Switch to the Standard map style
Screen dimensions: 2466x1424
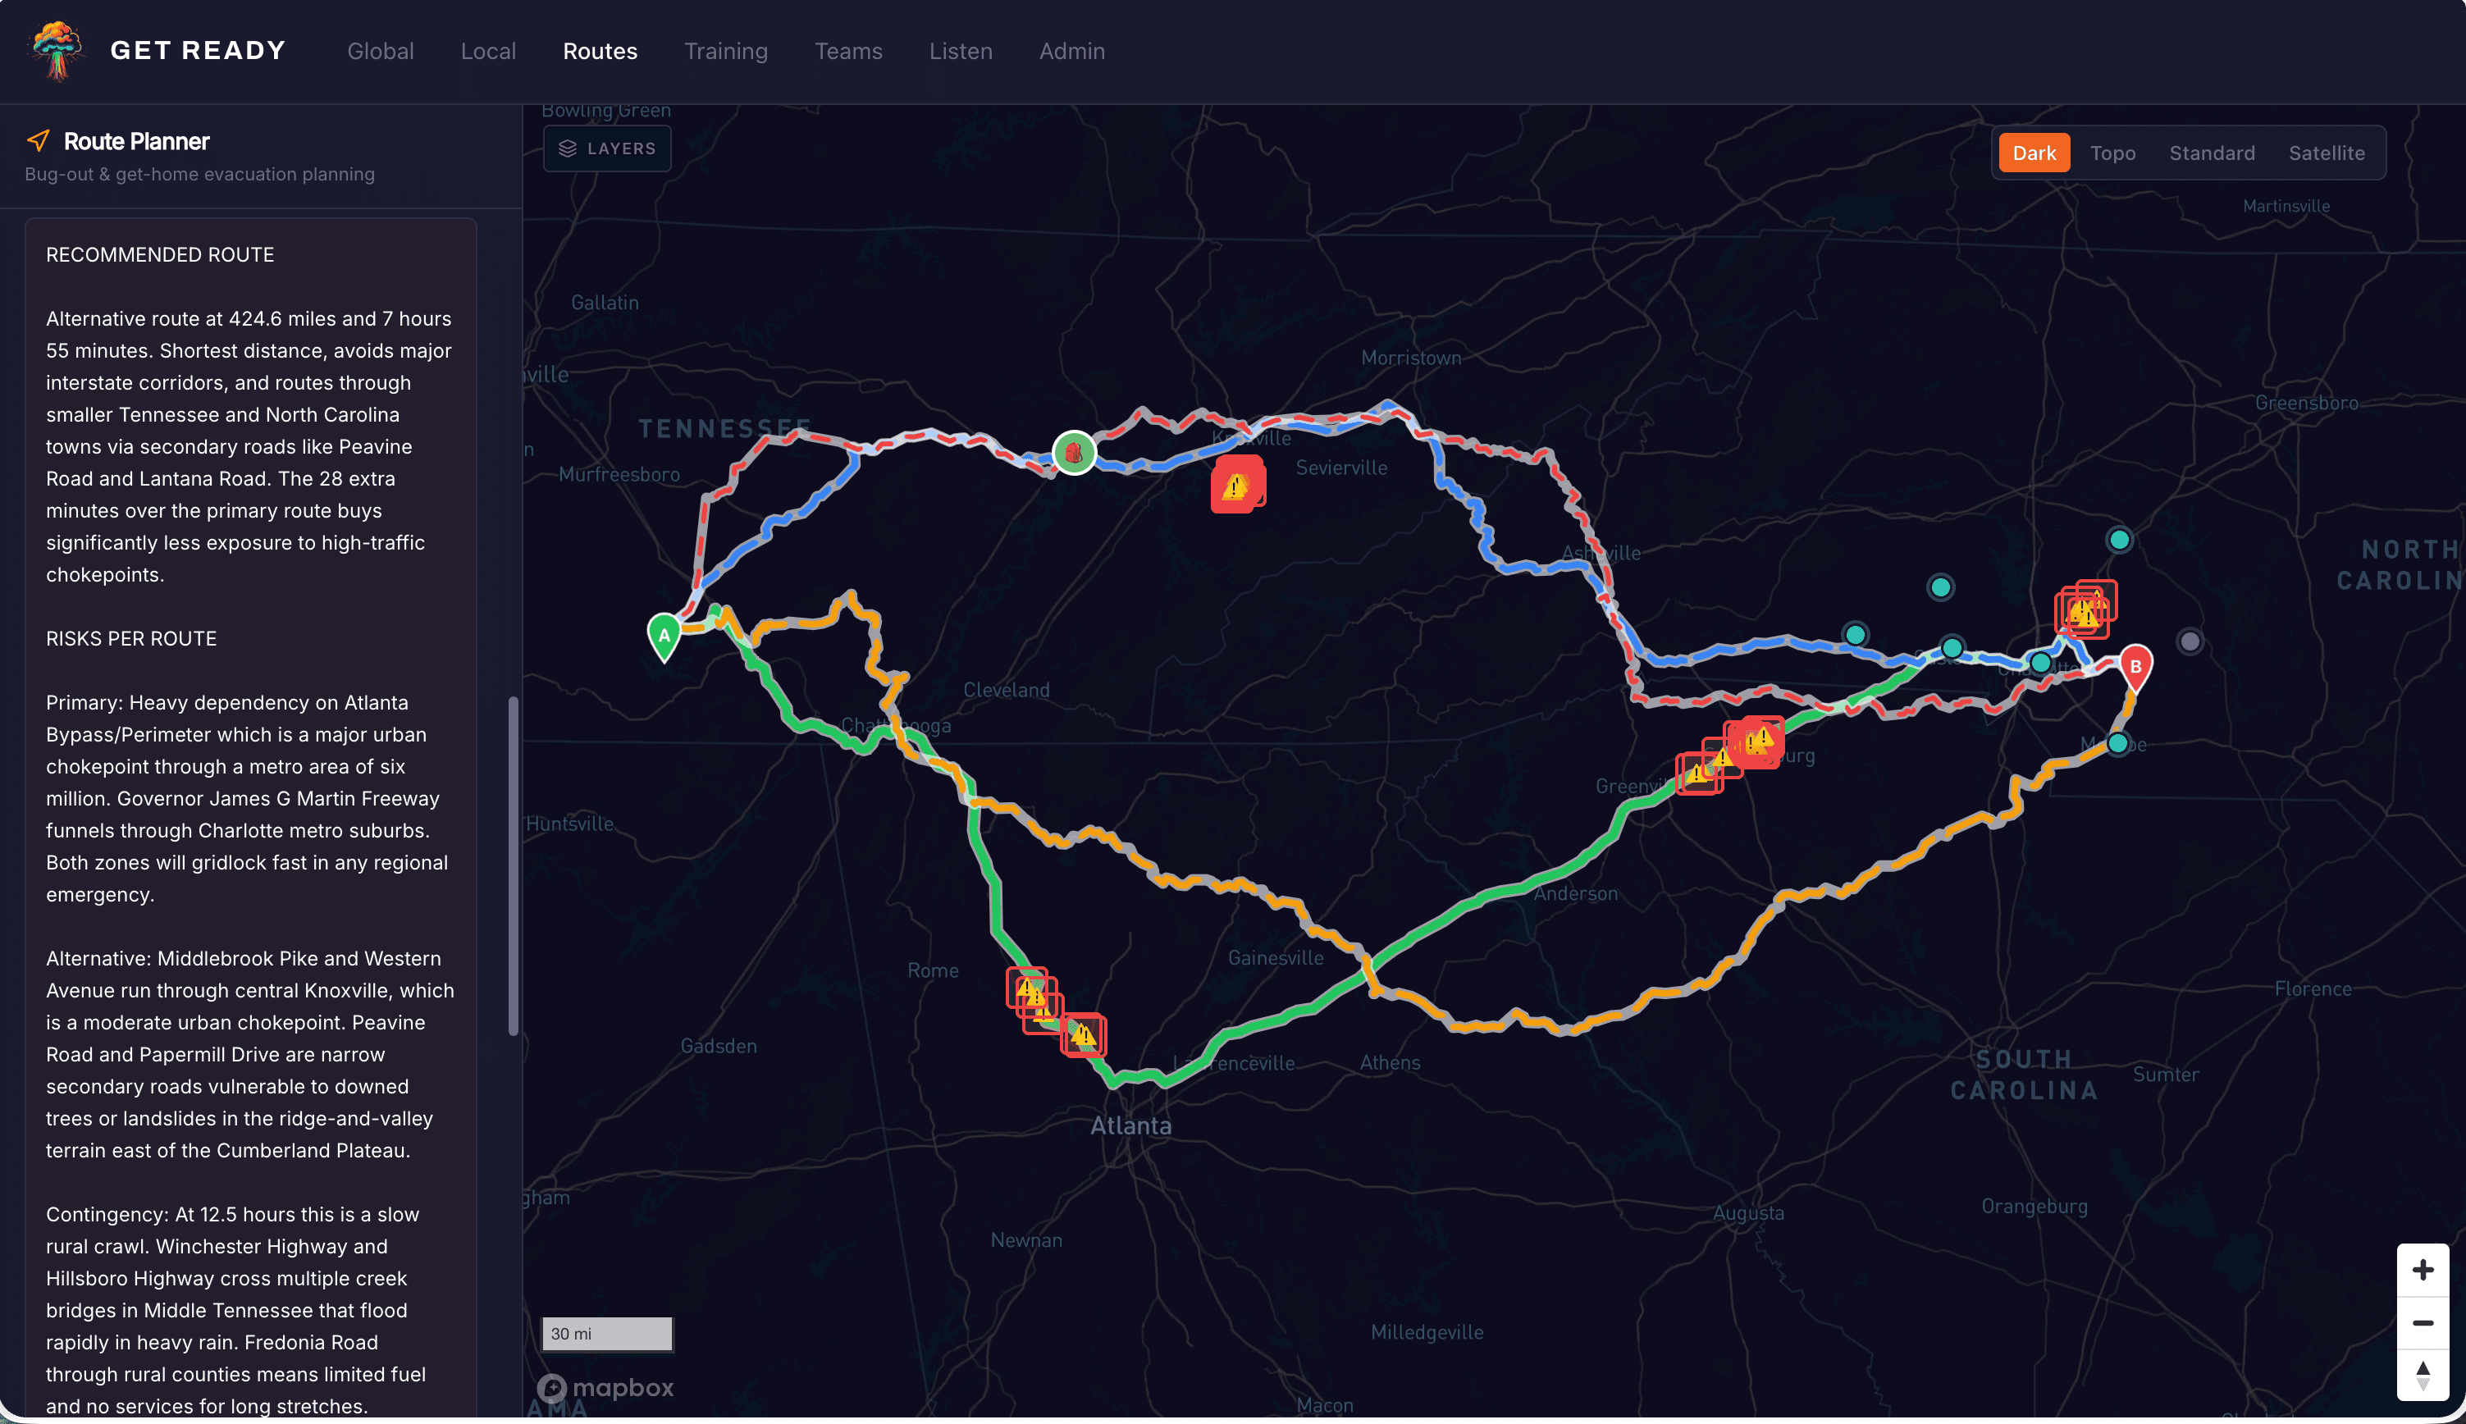pyautogui.click(x=2212, y=153)
